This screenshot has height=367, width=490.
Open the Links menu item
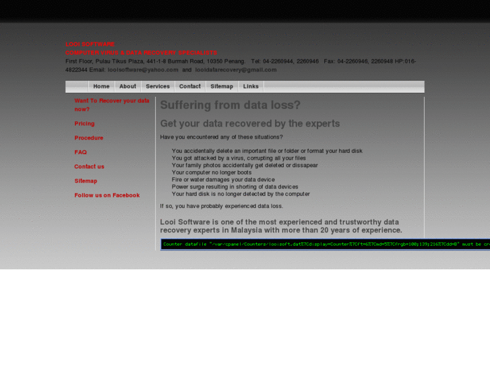click(x=251, y=86)
